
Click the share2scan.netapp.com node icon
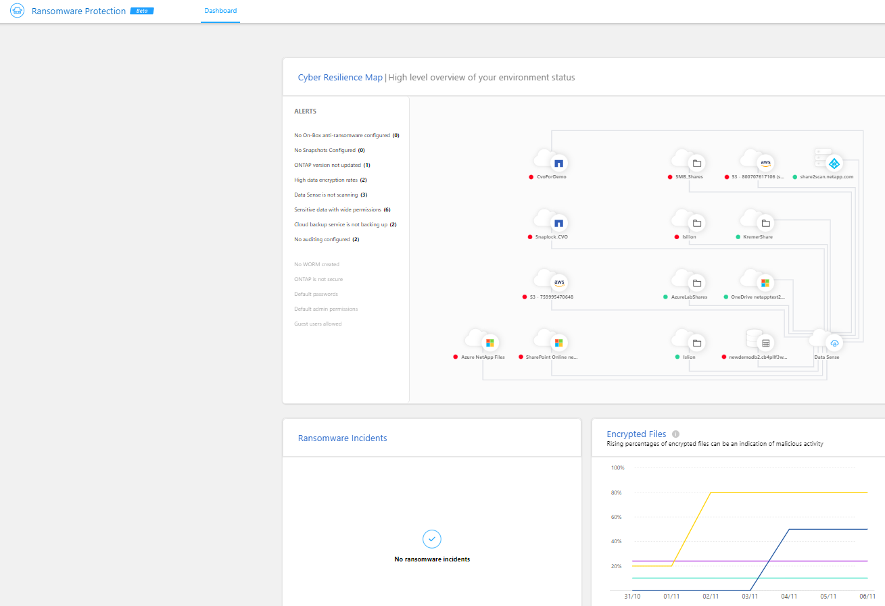point(834,163)
